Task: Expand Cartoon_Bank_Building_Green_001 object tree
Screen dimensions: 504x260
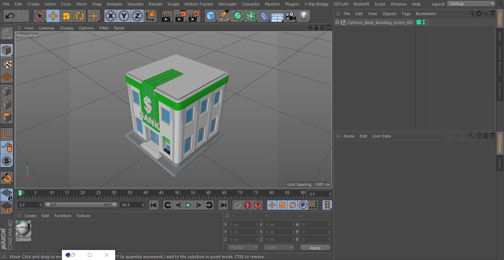Action: coord(337,22)
